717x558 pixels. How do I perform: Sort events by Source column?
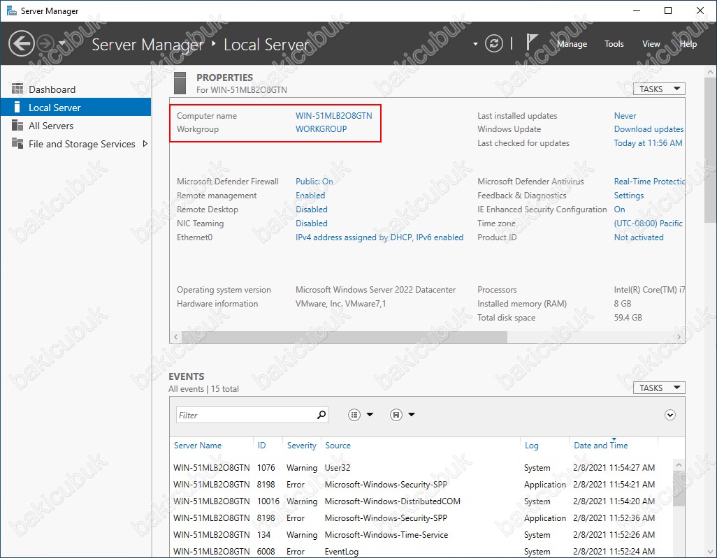click(x=338, y=445)
